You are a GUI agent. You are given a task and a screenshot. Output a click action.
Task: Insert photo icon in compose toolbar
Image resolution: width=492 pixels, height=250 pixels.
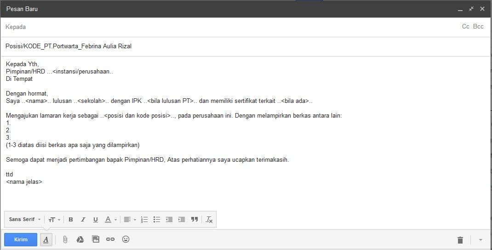96,239
